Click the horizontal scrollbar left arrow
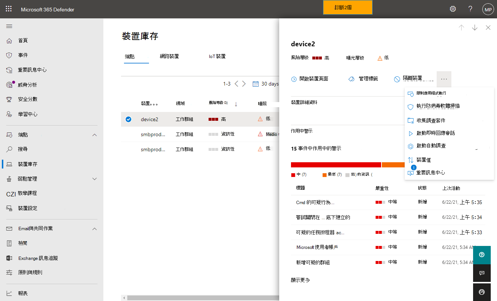Screen dimensions: 497x301 coord(124,298)
